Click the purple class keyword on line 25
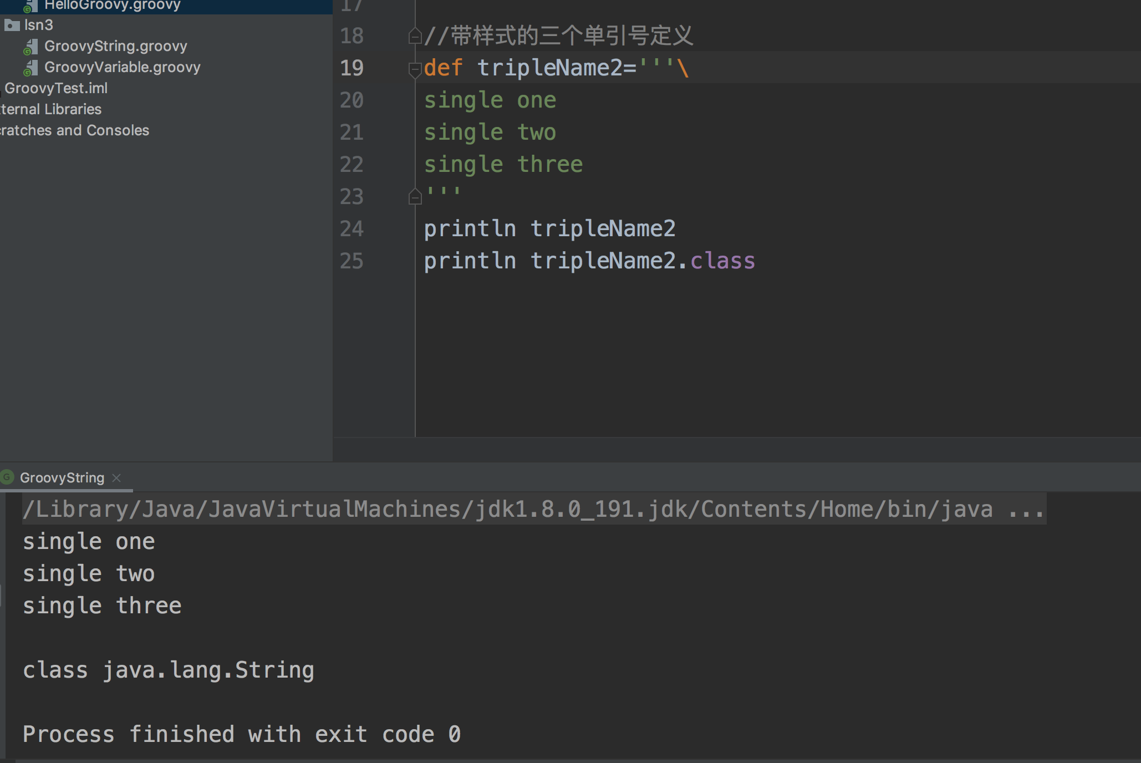Image resolution: width=1141 pixels, height=763 pixels. point(722,261)
